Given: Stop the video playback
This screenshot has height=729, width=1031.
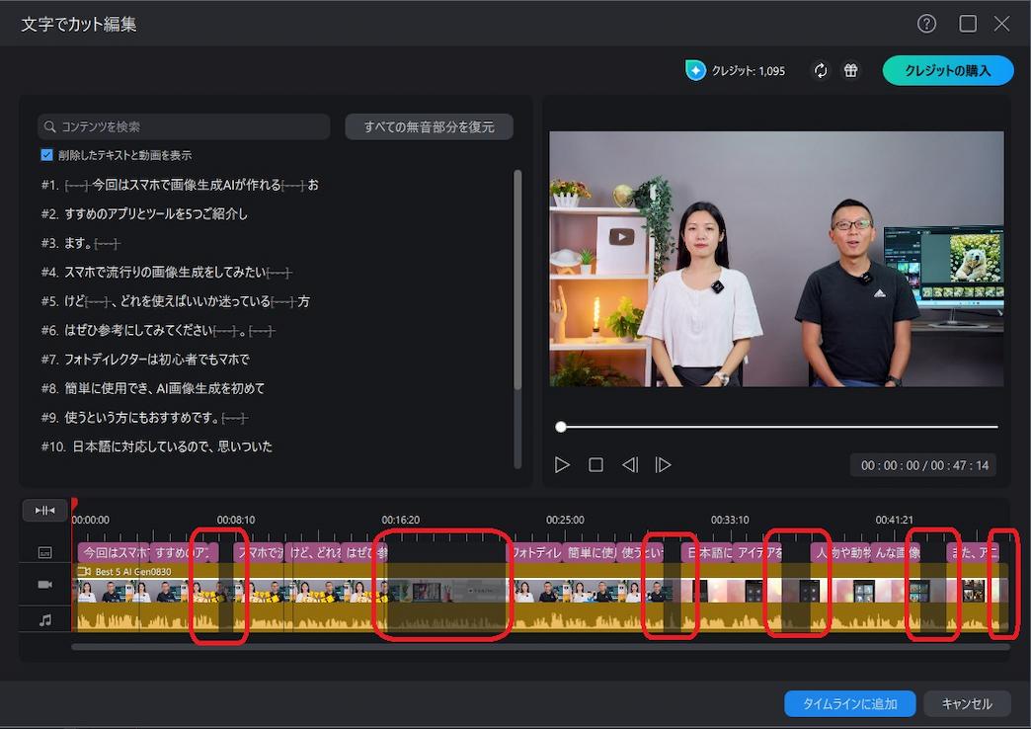Looking at the screenshot, I should click(x=596, y=463).
